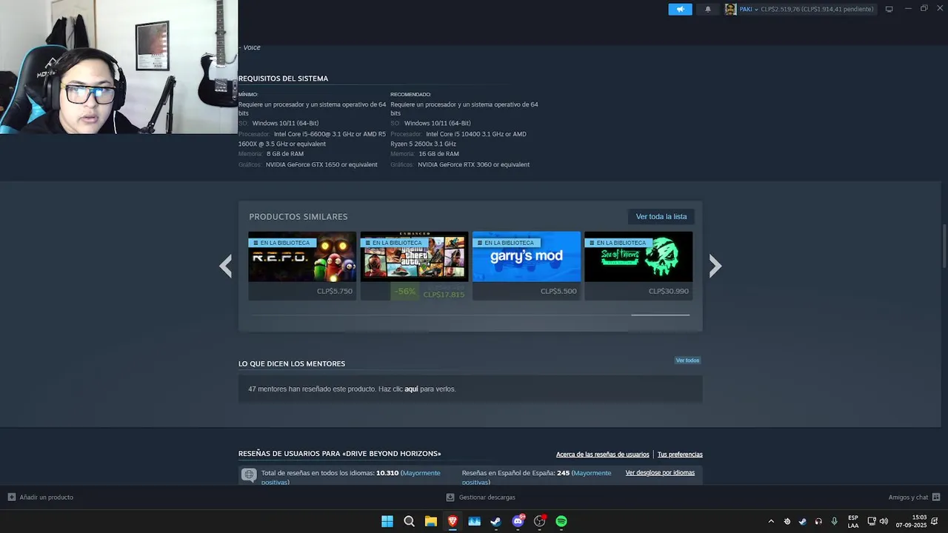The image size is (948, 533).
Task: Click the REQUISITOS DEL SISTEMA heading
Action: click(283, 78)
